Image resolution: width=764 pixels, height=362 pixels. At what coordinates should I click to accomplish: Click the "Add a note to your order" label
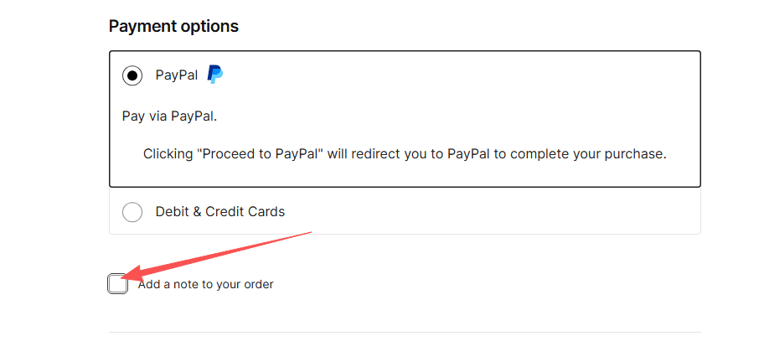206,285
